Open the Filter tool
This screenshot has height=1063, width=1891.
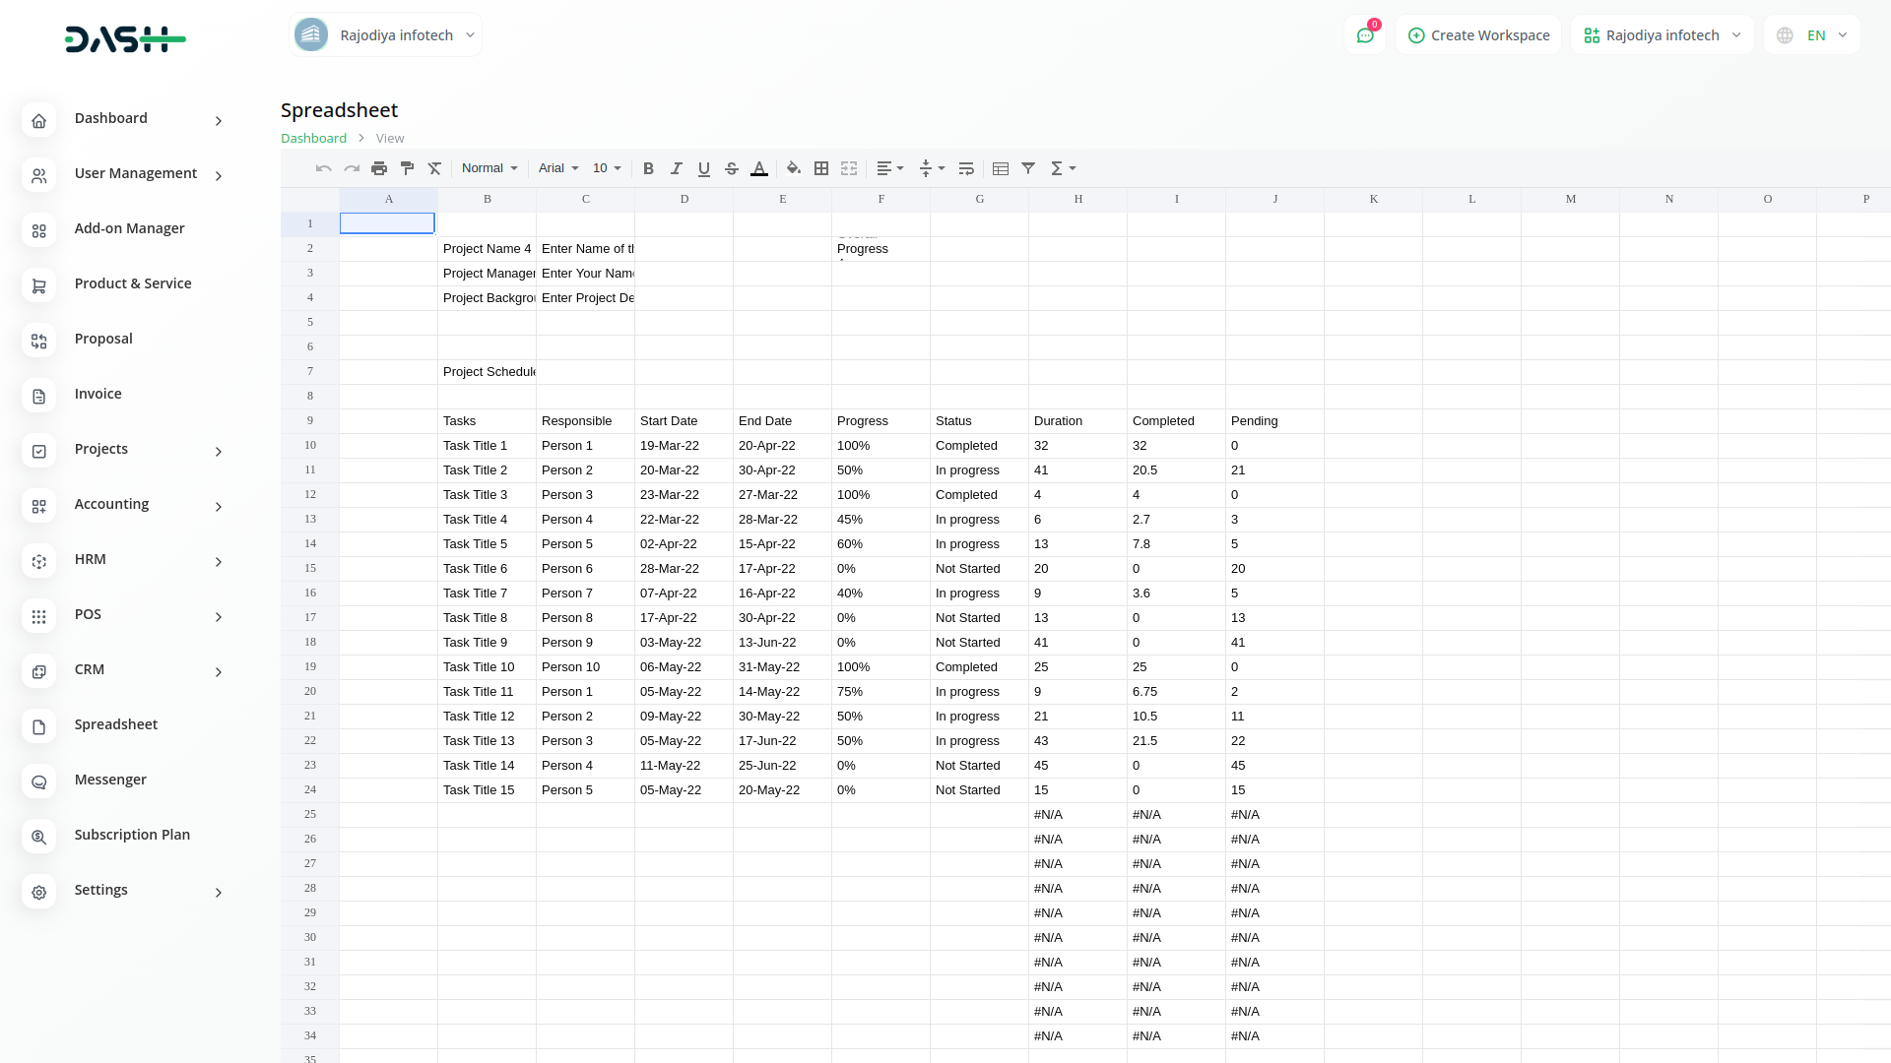[x=1028, y=168]
